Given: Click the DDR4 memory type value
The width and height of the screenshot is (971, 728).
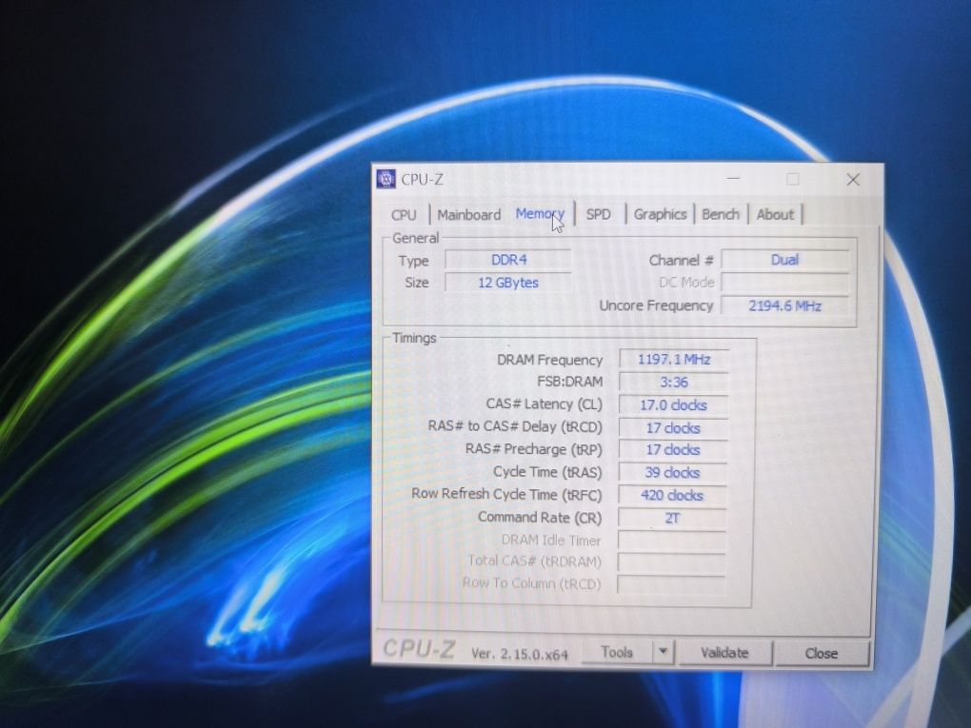Looking at the screenshot, I should click(x=508, y=260).
